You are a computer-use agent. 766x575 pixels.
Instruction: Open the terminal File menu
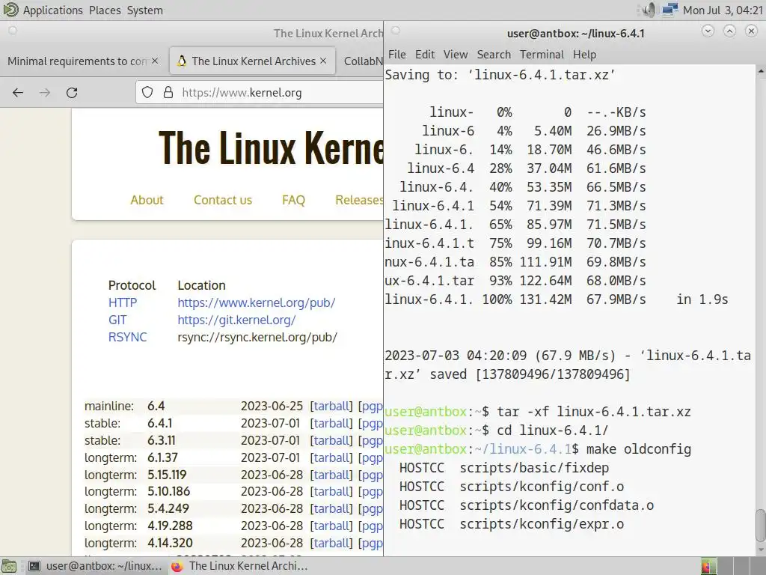coord(396,54)
